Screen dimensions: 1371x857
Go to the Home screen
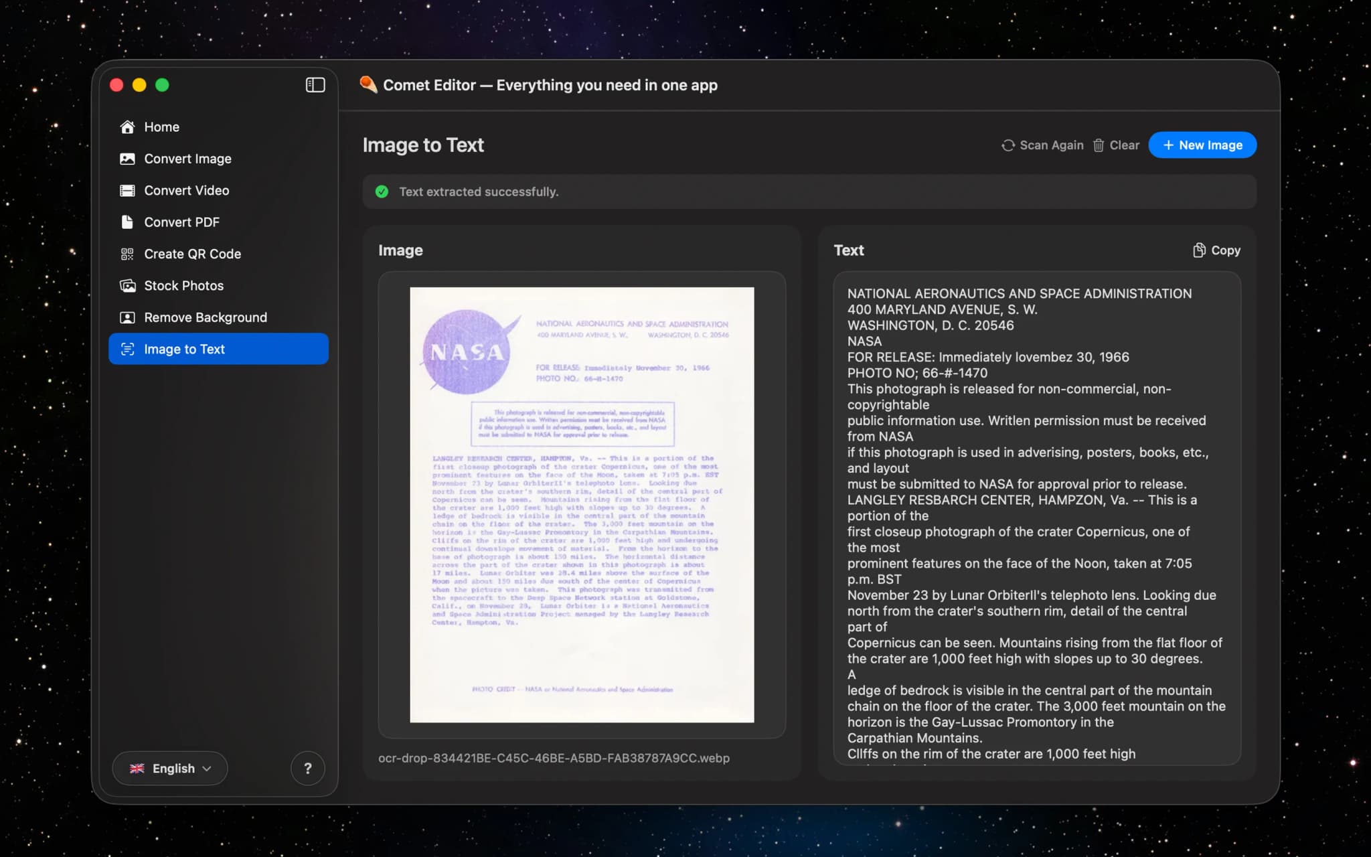tap(161, 127)
